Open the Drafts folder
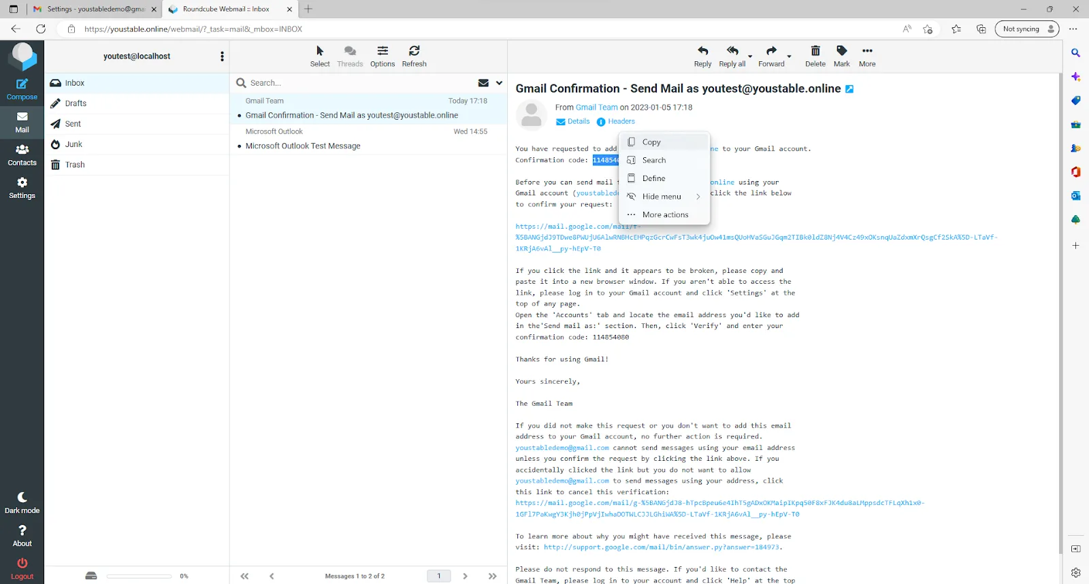Viewport: 1089px width, 584px height. 137,103
